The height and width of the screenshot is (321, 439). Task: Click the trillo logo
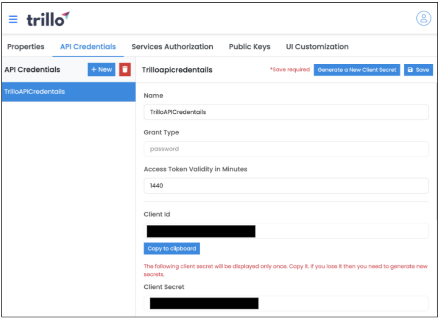pyautogui.click(x=48, y=19)
